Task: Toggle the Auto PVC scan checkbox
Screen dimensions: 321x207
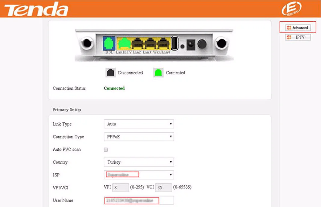Action: [x=106, y=150]
